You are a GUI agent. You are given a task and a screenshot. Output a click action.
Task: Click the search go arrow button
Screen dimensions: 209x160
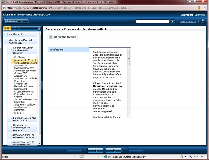tap(172, 21)
